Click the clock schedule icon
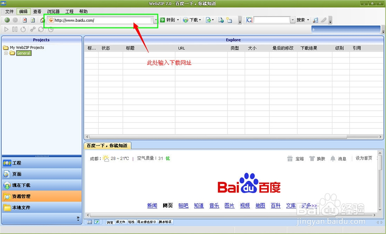The width and height of the screenshot is (386, 234). tap(50, 29)
